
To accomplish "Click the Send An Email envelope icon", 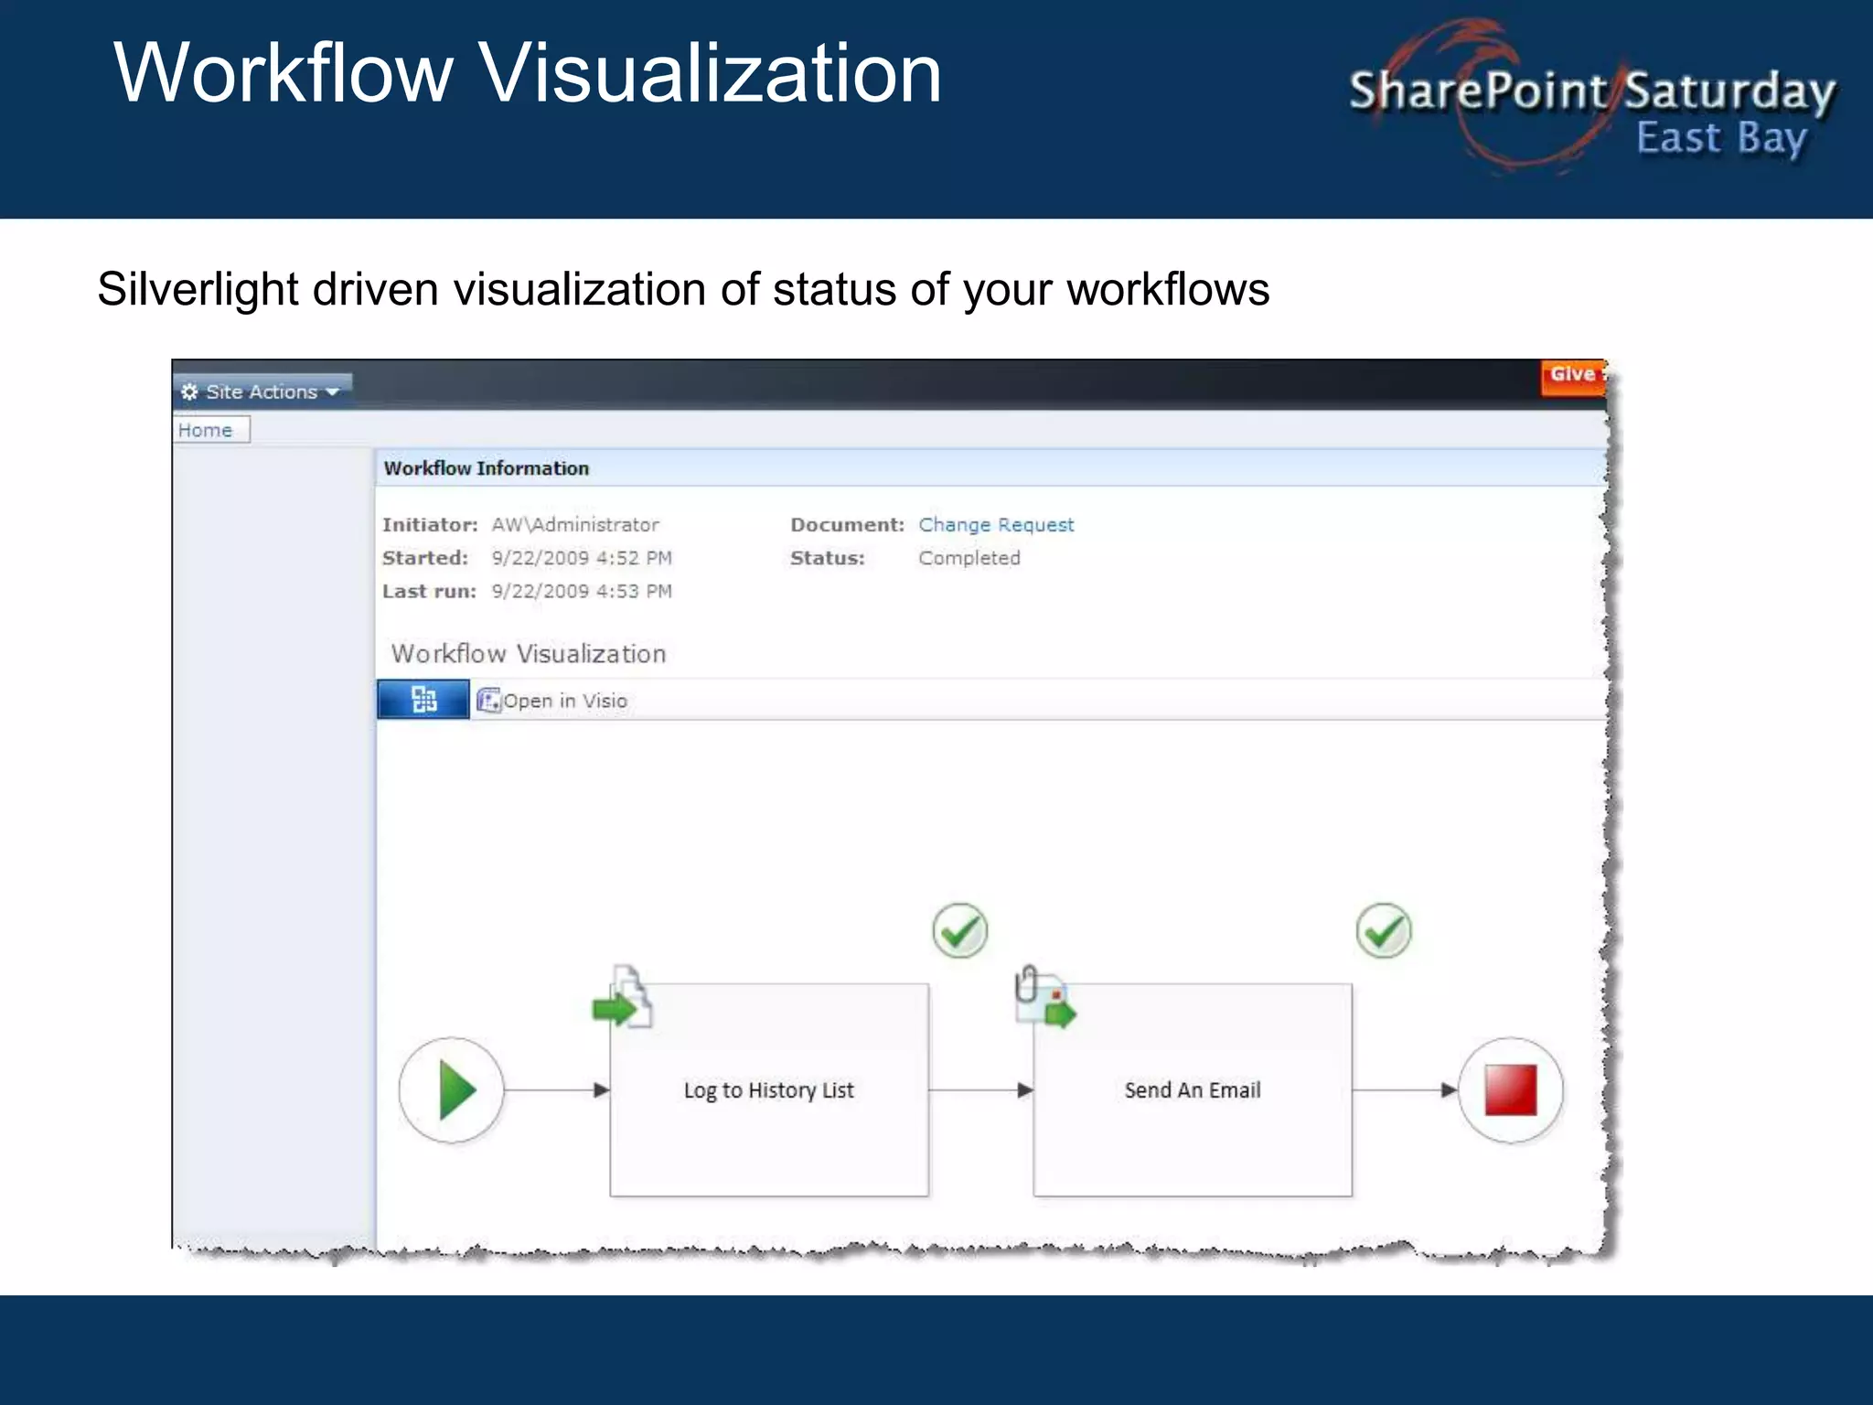I will click(x=1045, y=998).
